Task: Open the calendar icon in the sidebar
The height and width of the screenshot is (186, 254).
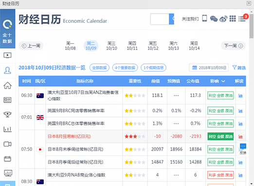Action: 7,159
